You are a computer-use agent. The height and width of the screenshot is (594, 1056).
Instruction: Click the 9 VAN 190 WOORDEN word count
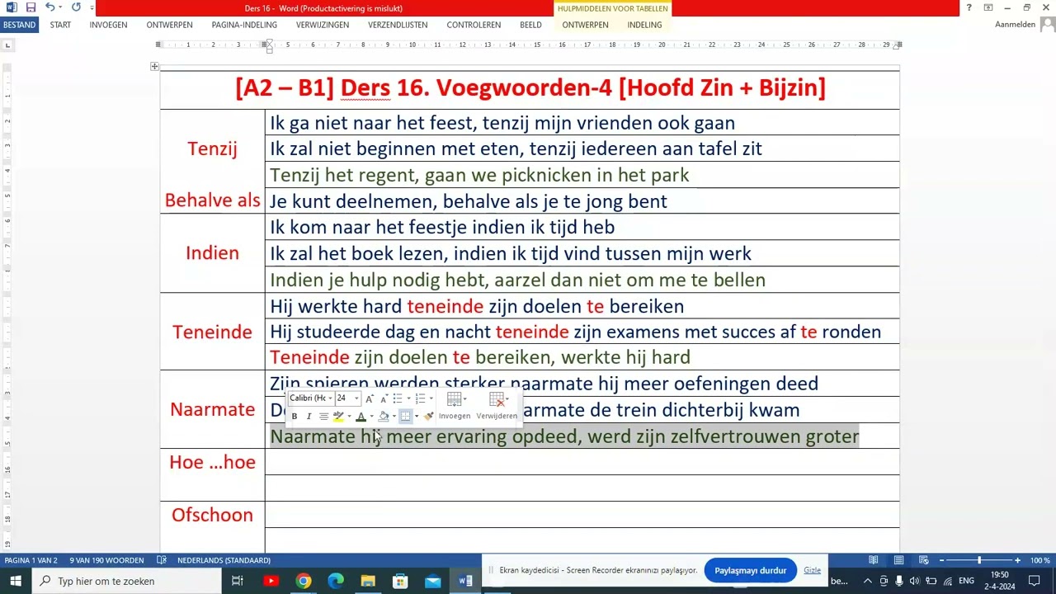(106, 560)
